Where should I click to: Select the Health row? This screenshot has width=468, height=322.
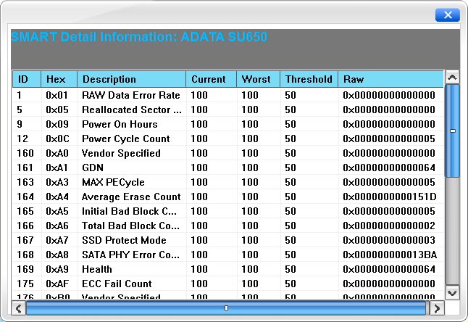[228, 269]
